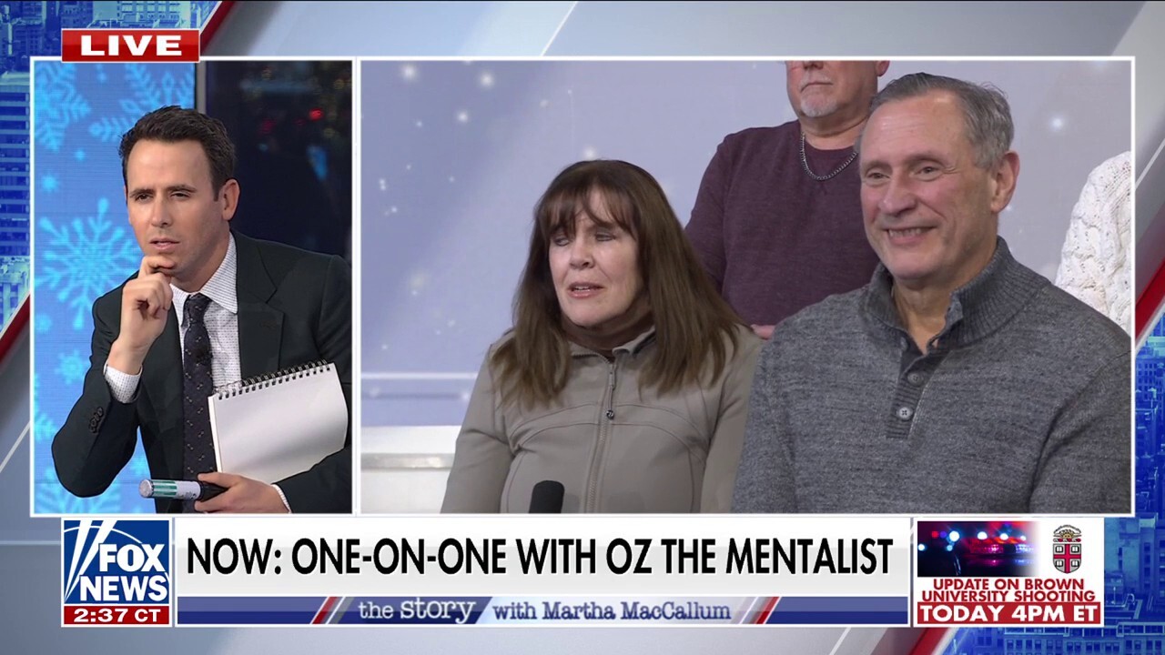Viewport: 1165px width, 655px height.
Task: Click the red LIVE badge
Action: [130, 45]
